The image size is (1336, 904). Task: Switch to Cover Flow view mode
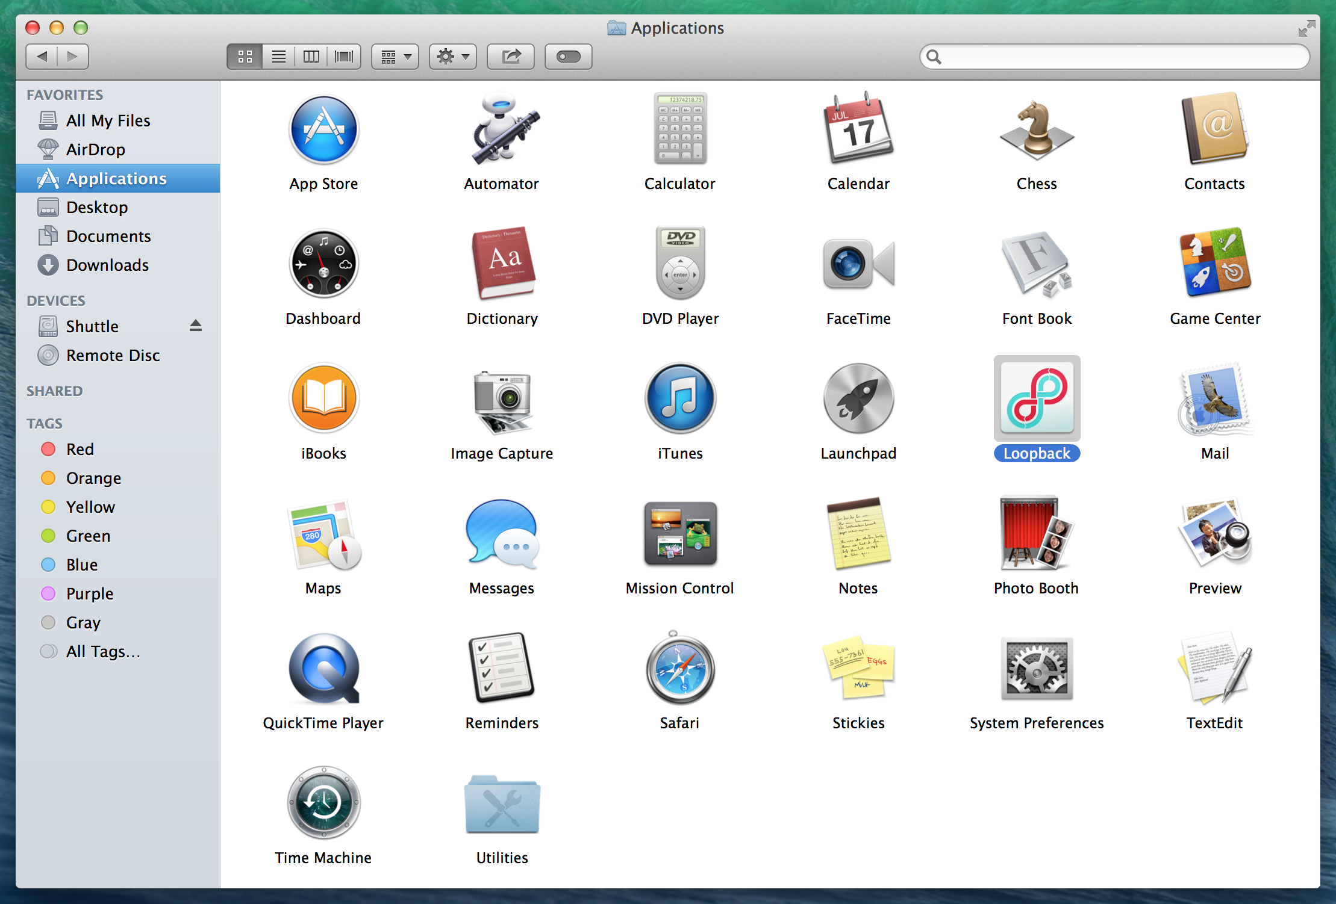click(x=344, y=57)
